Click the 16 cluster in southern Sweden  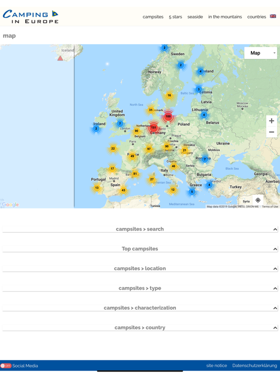[x=169, y=95]
